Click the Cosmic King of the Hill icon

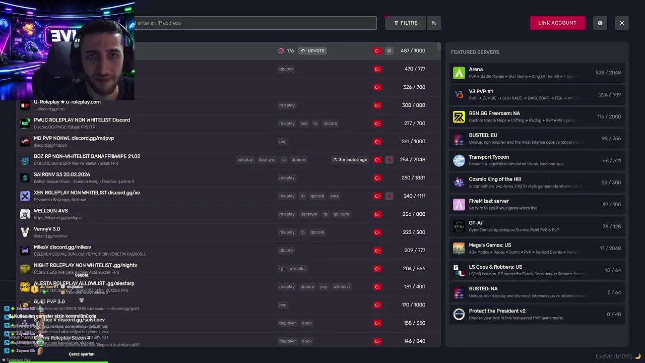click(x=459, y=182)
